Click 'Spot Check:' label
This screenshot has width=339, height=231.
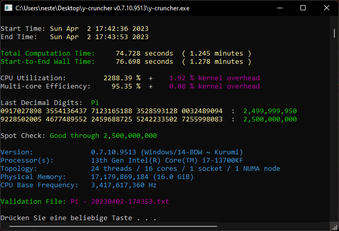click(x=23, y=136)
